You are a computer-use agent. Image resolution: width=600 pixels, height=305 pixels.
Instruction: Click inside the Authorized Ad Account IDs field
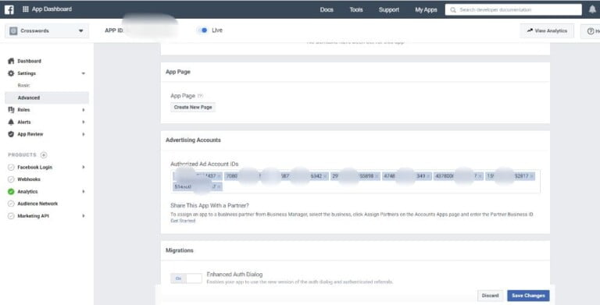[x=355, y=182]
